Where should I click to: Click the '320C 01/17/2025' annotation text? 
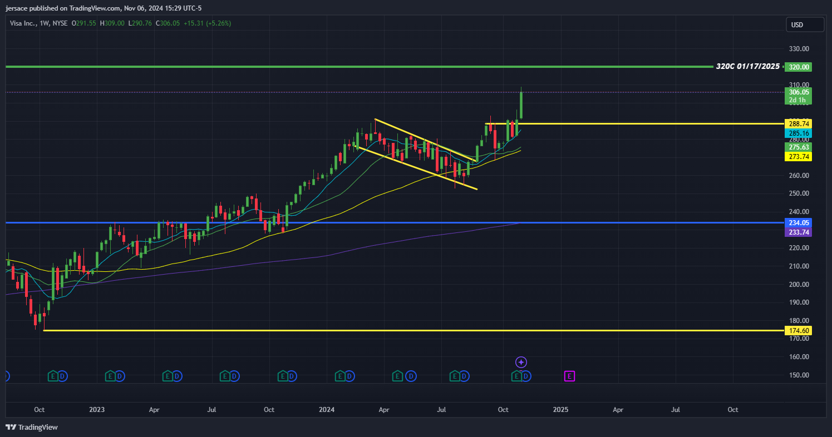tap(747, 66)
